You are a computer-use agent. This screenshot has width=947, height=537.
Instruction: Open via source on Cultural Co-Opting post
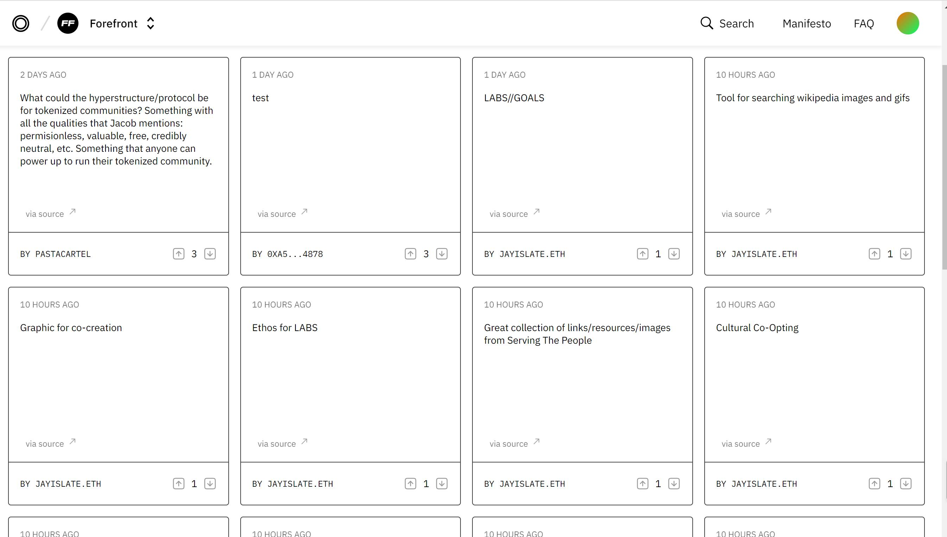pyautogui.click(x=746, y=443)
